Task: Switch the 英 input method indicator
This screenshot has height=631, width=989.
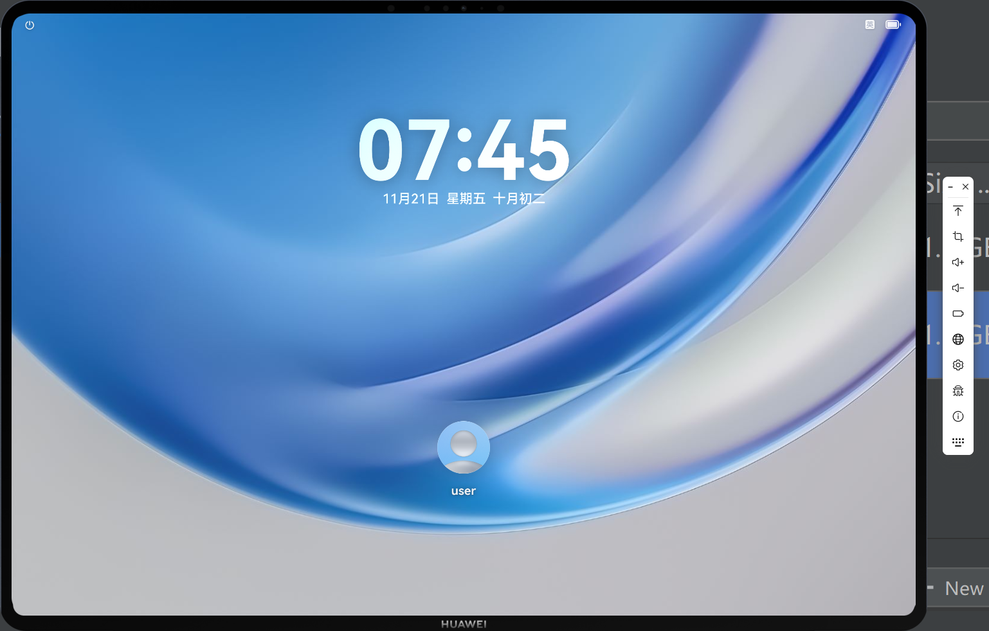Action: (870, 24)
